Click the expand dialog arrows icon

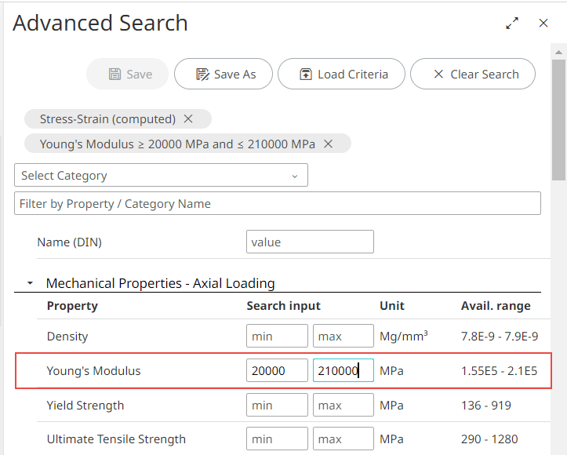click(512, 24)
